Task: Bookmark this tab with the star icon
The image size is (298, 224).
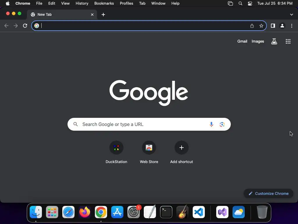Action: tap(261, 26)
